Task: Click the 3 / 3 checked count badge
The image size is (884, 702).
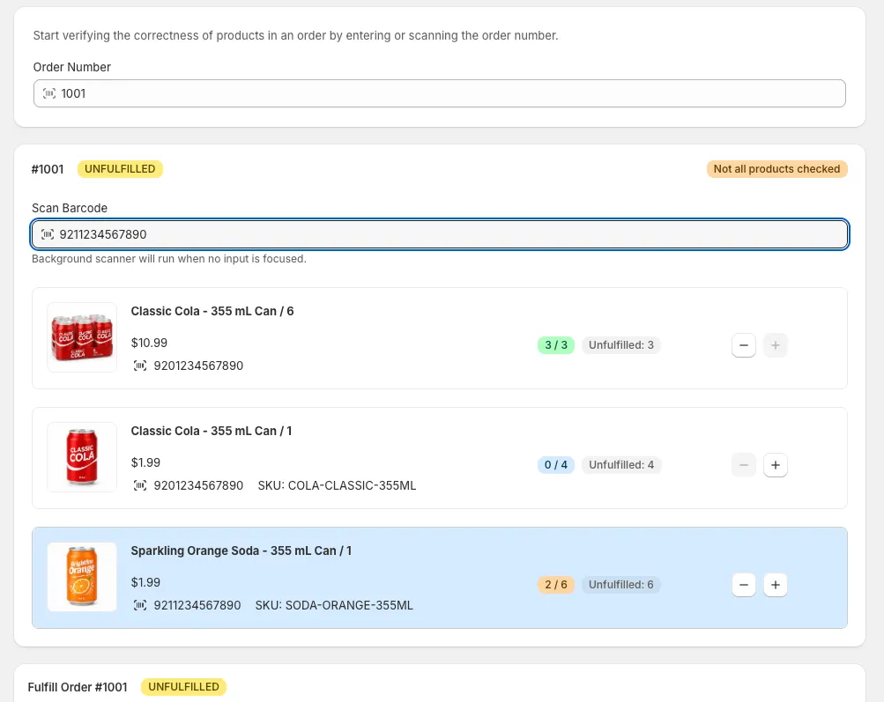Action: [556, 345]
